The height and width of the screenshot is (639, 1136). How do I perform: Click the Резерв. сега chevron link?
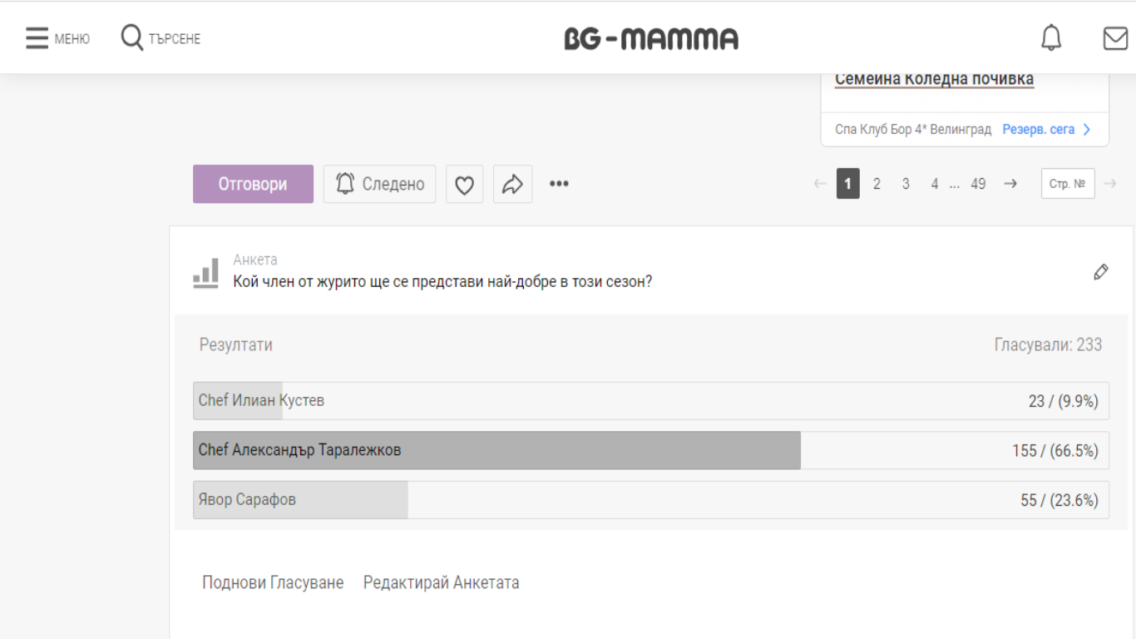tap(1046, 130)
